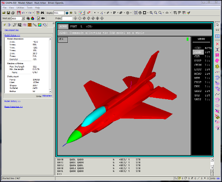
Task: Click the binoculars find icon
Action: pyautogui.click(x=42, y=13)
